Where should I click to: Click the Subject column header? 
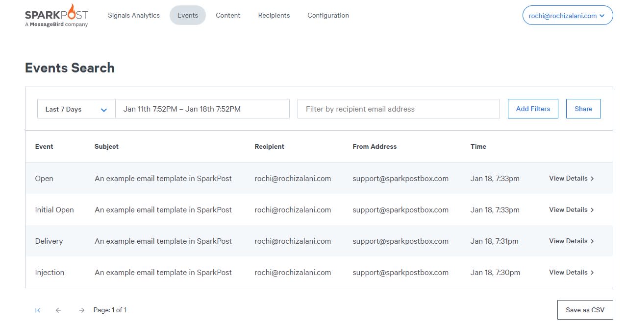point(106,146)
